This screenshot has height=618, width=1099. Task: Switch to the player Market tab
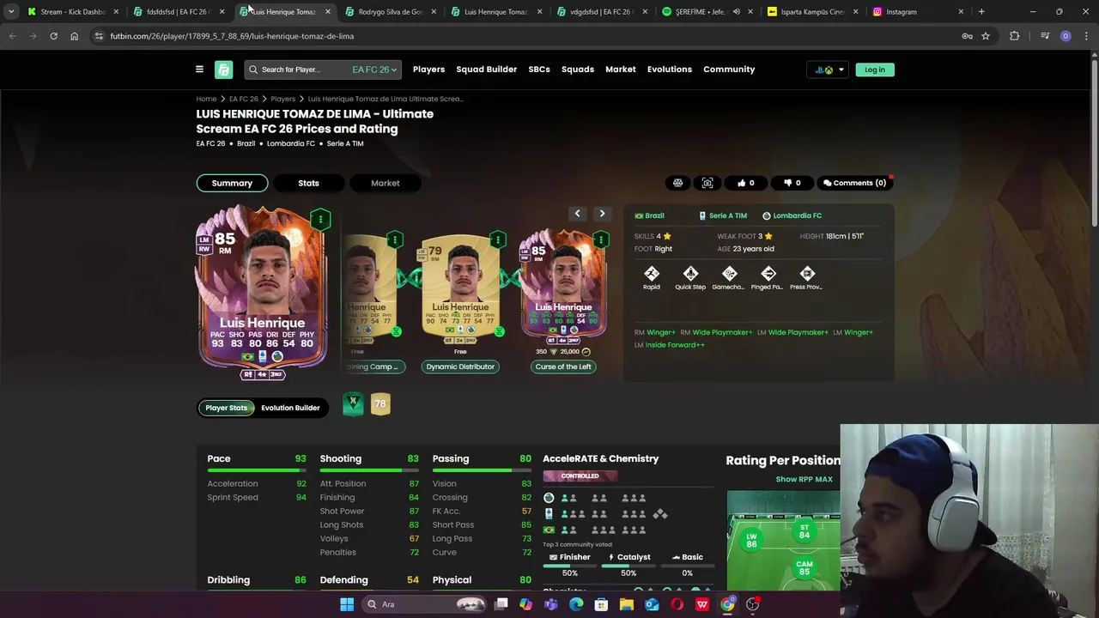point(385,183)
